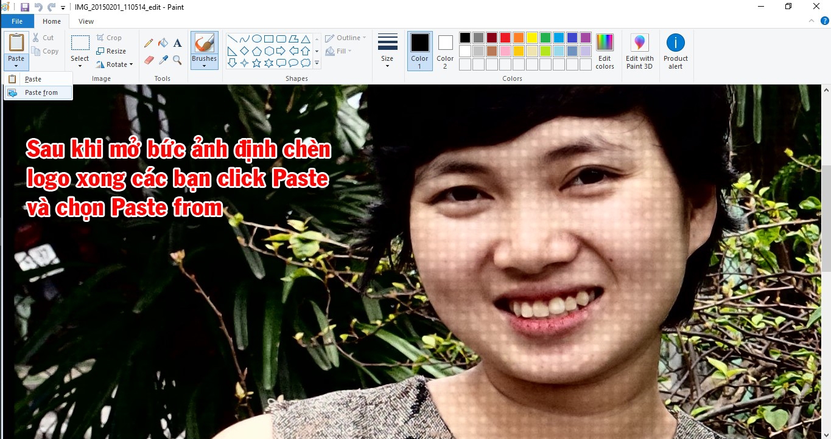The height and width of the screenshot is (439, 831).
Task: Open Paint Help question mark icon
Action: 824,21
